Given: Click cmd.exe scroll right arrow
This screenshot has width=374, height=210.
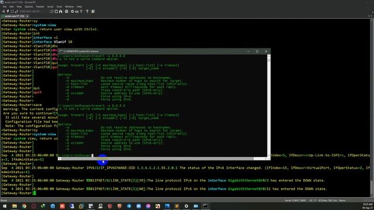Looking at the screenshot, I should coord(265,159).
